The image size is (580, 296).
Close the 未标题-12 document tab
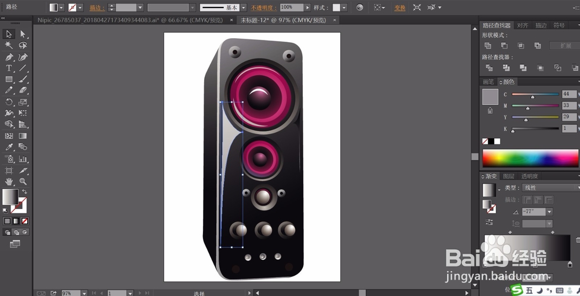coord(335,20)
